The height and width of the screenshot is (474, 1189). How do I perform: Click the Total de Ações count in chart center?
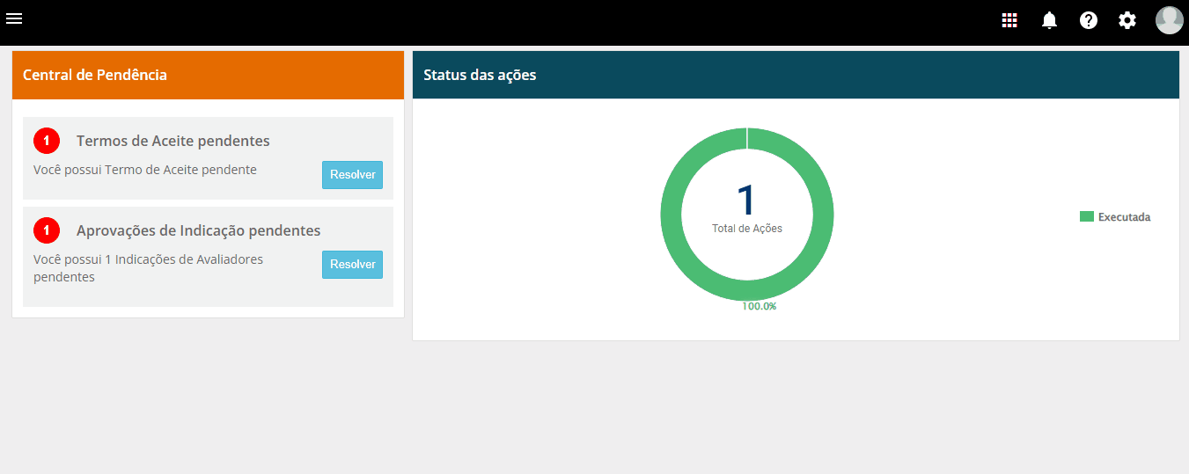[746, 201]
